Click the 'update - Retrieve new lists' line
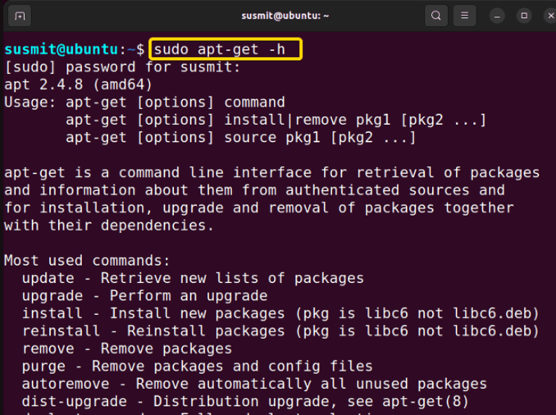The height and width of the screenshot is (415, 556). coord(193,279)
